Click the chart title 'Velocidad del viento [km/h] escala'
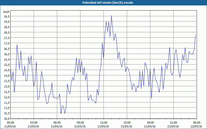 pos(107,3)
